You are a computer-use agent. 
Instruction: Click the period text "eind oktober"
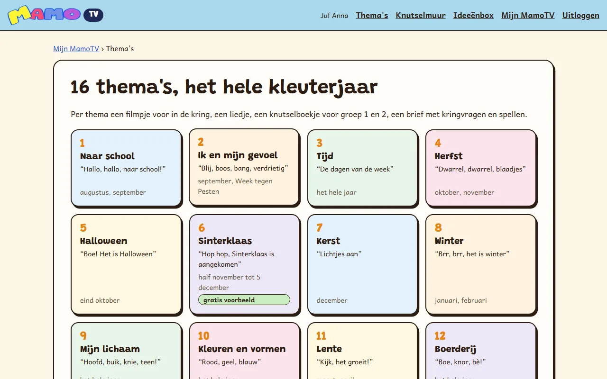pyautogui.click(x=100, y=300)
